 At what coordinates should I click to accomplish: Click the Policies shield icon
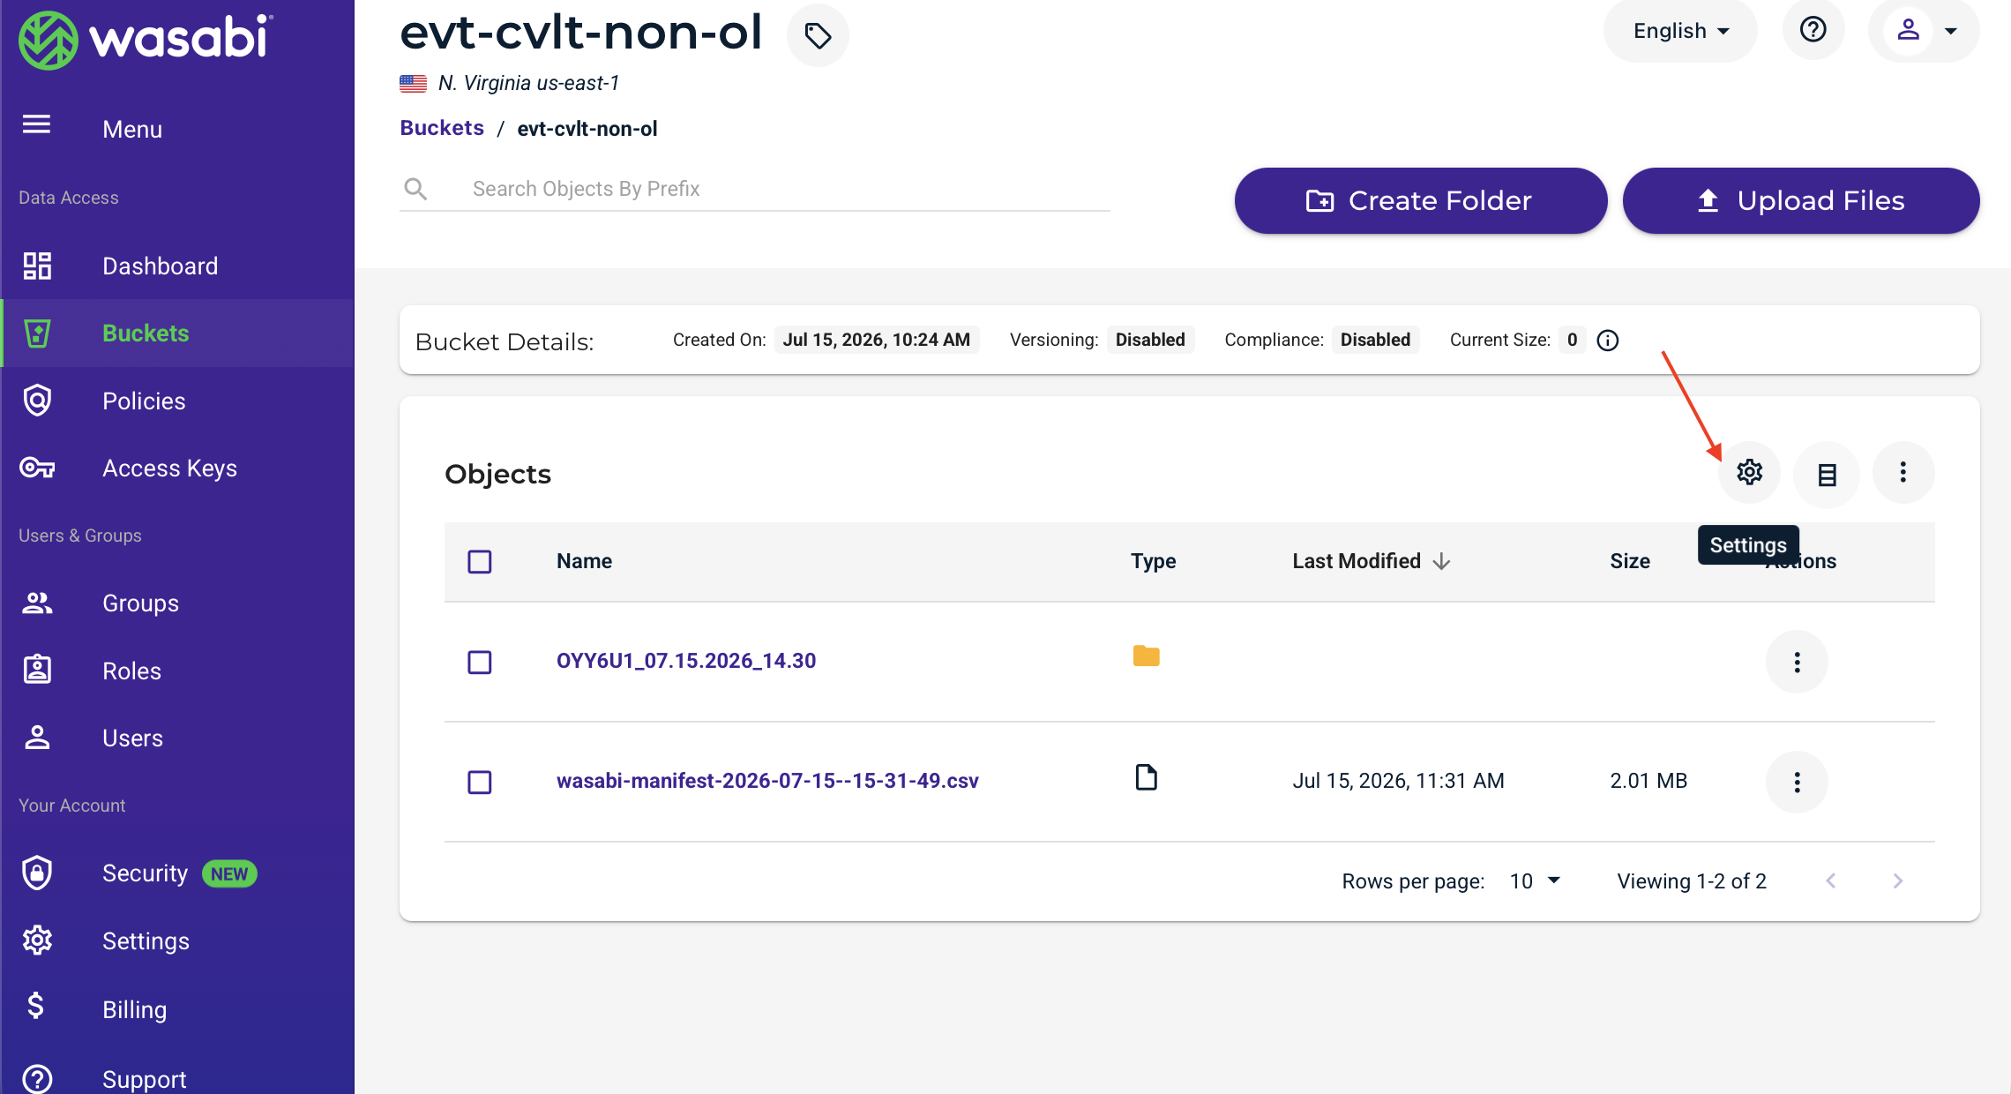(x=37, y=401)
